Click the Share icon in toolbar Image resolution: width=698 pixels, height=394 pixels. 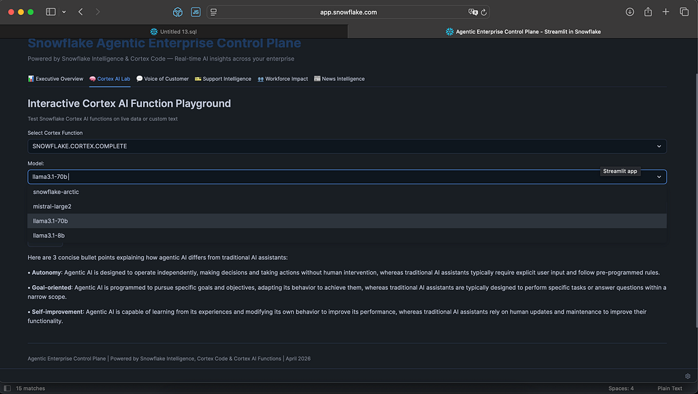[x=648, y=12]
